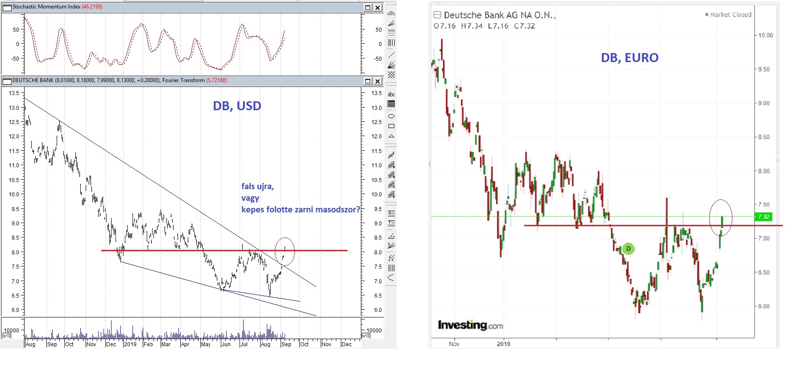Select the Gann grid tool
794x373 pixels.
391,75
